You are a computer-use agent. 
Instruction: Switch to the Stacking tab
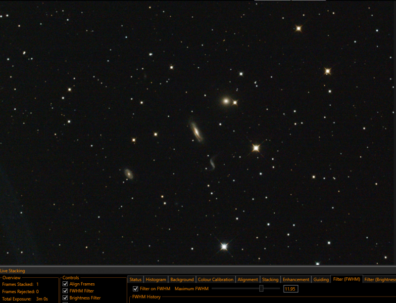pyautogui.click(x=270, y=280)
